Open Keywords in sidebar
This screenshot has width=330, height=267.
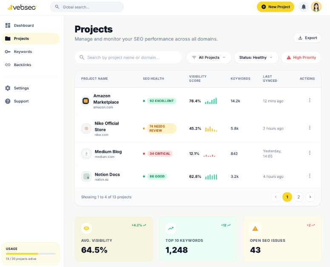click(x=31, y=52)
